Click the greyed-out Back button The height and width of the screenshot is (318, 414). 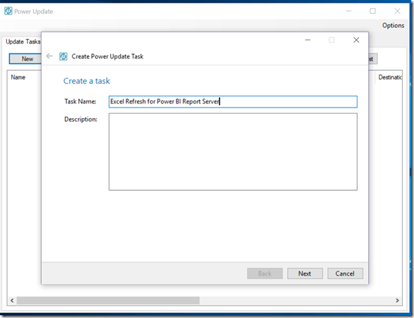265,274
